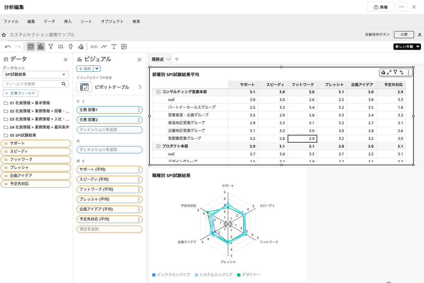Toggle the visuals panel chart icon

pyautogui.click(x=41, y=47)
